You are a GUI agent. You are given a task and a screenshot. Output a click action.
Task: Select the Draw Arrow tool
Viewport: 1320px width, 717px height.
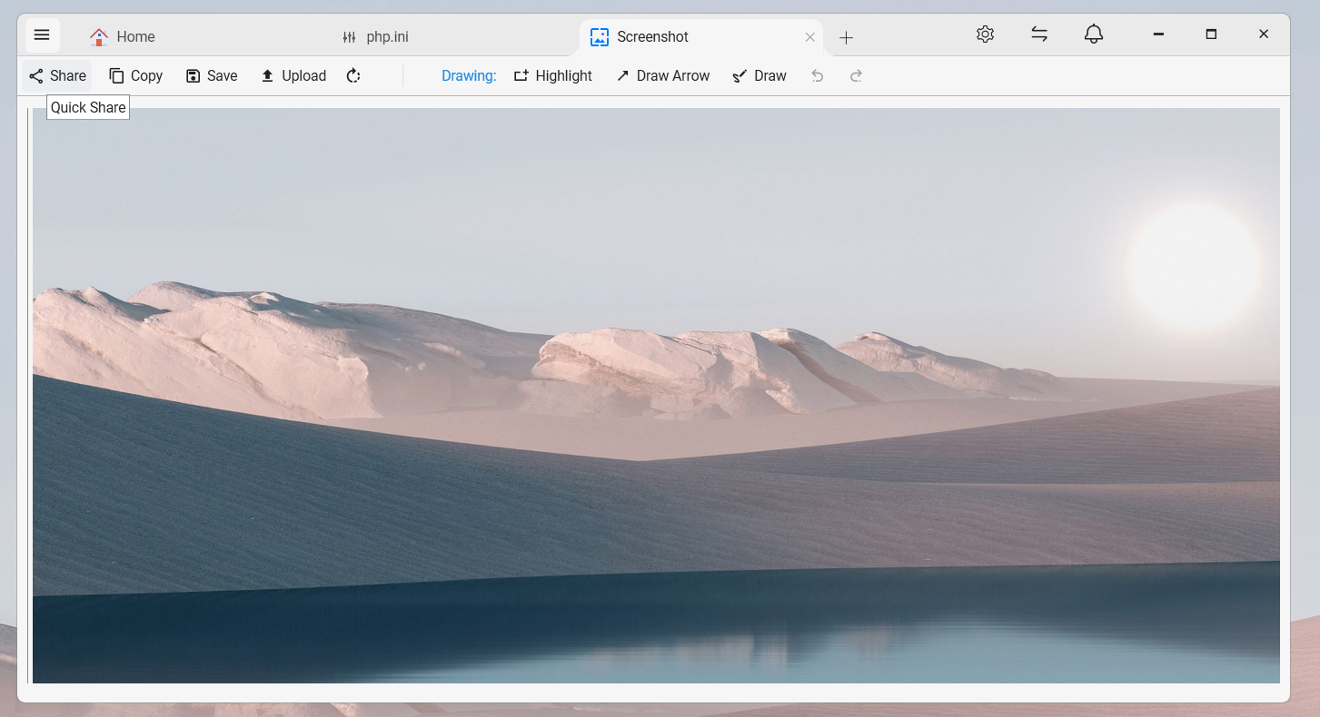(x=663, y=76)
